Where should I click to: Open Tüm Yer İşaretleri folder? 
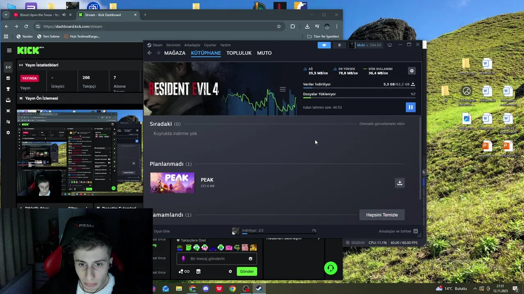[x=323, y=36]
